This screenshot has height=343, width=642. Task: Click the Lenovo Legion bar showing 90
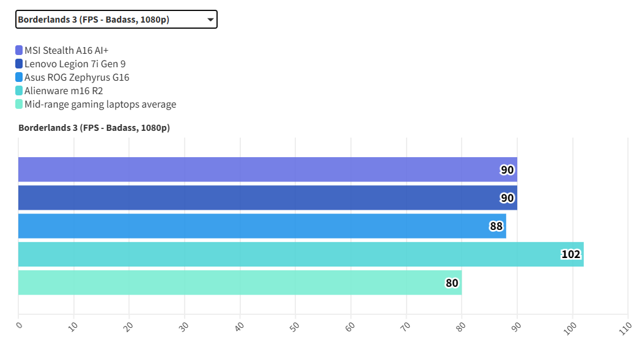(257, 197)
